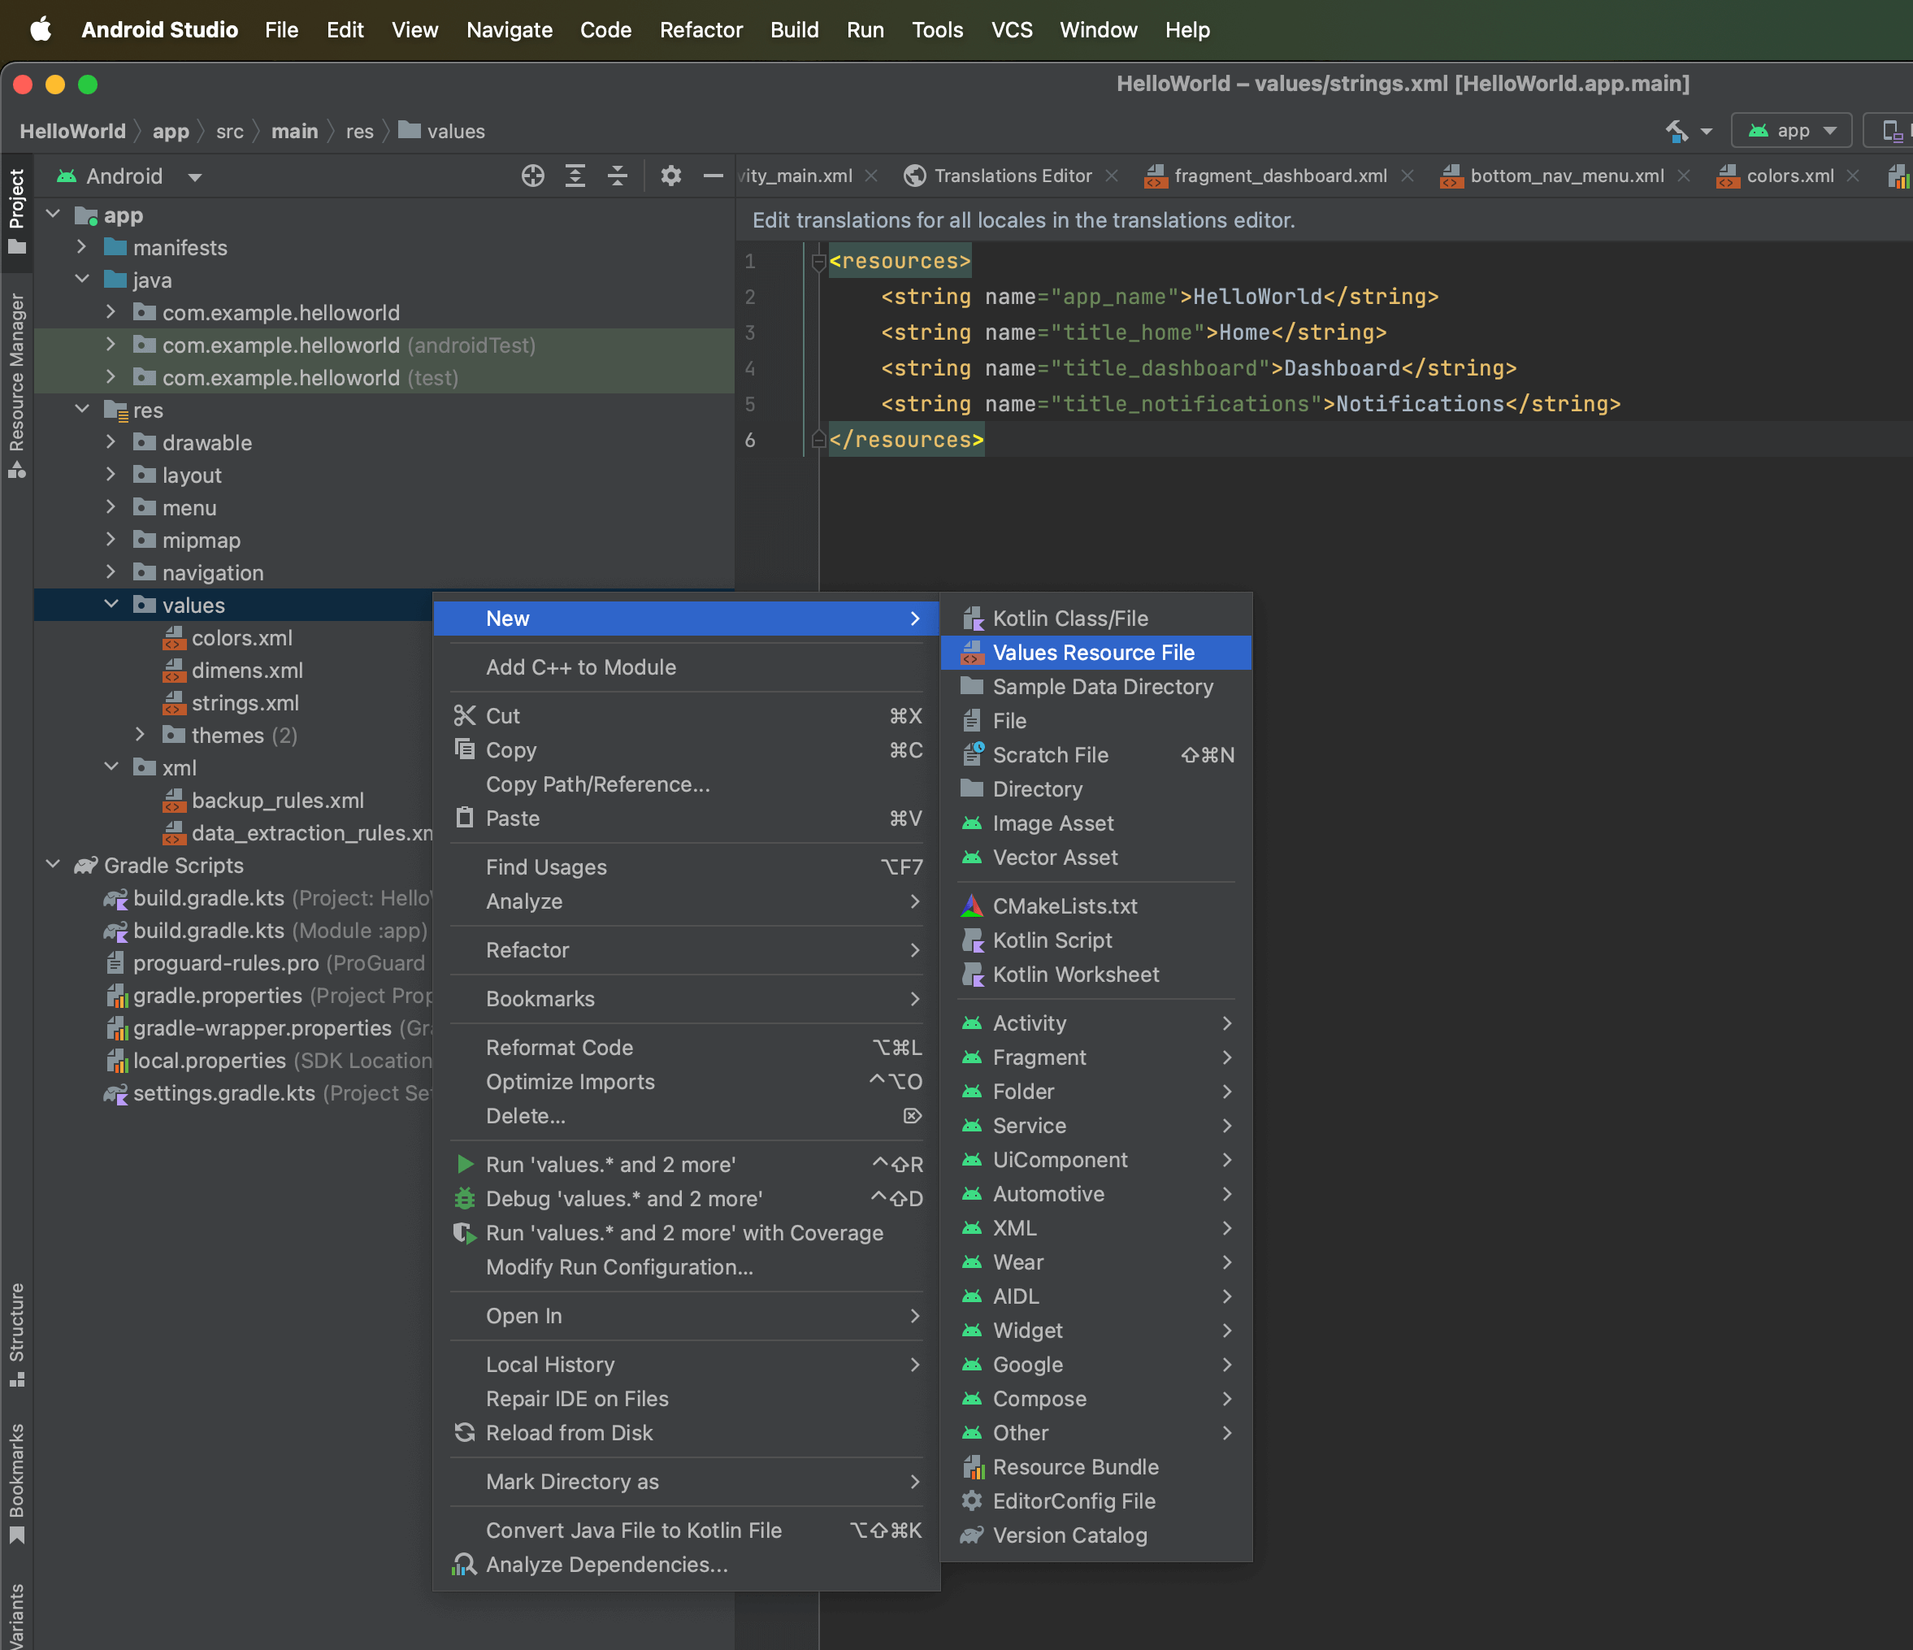Click Cut in the context menu

686,717
